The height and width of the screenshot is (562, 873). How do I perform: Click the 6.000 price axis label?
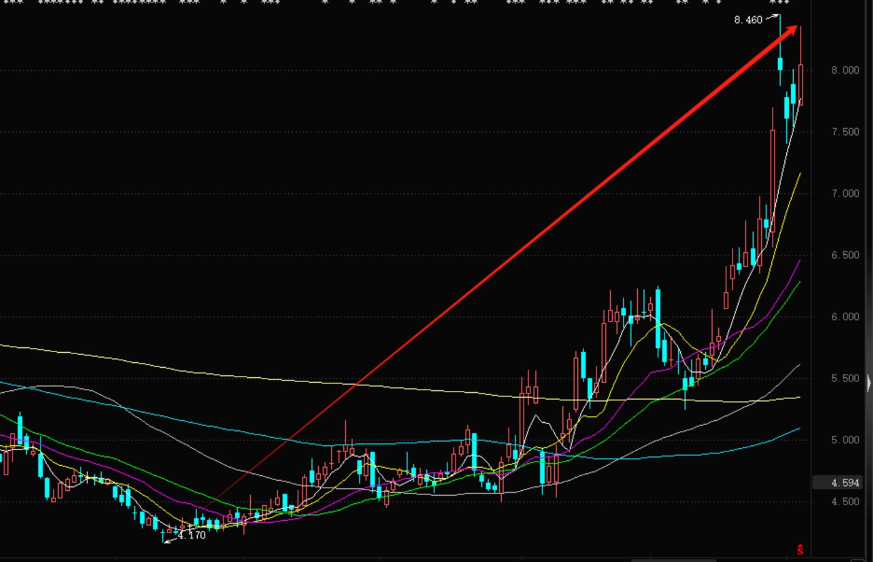(845, 317)
